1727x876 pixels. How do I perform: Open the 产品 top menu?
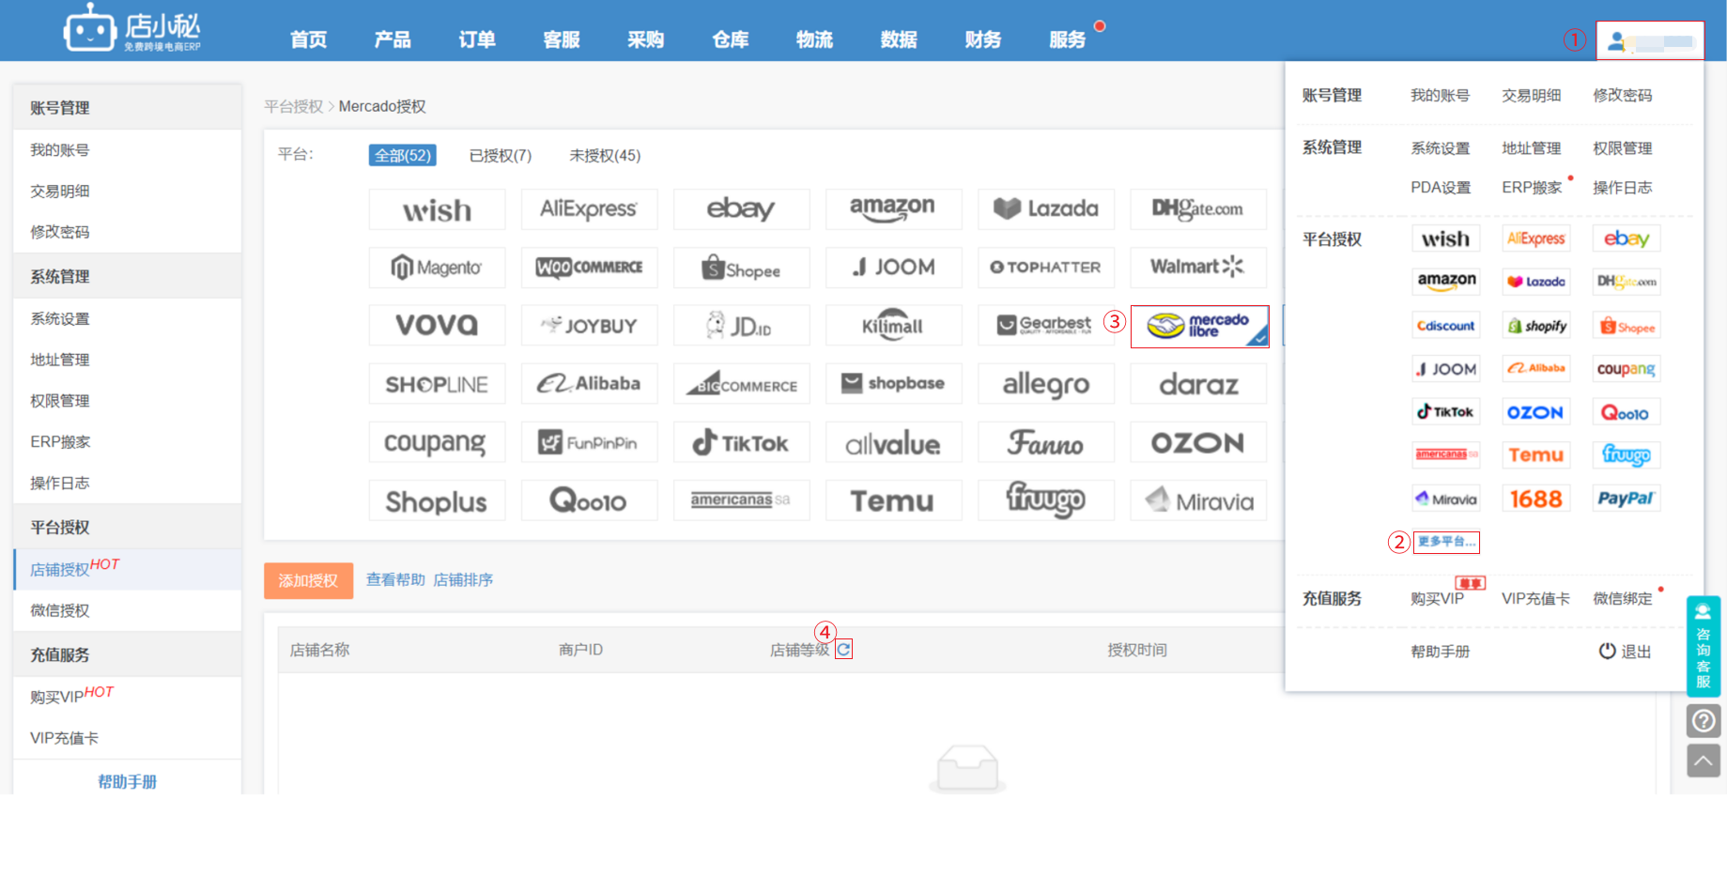point(393,39)
